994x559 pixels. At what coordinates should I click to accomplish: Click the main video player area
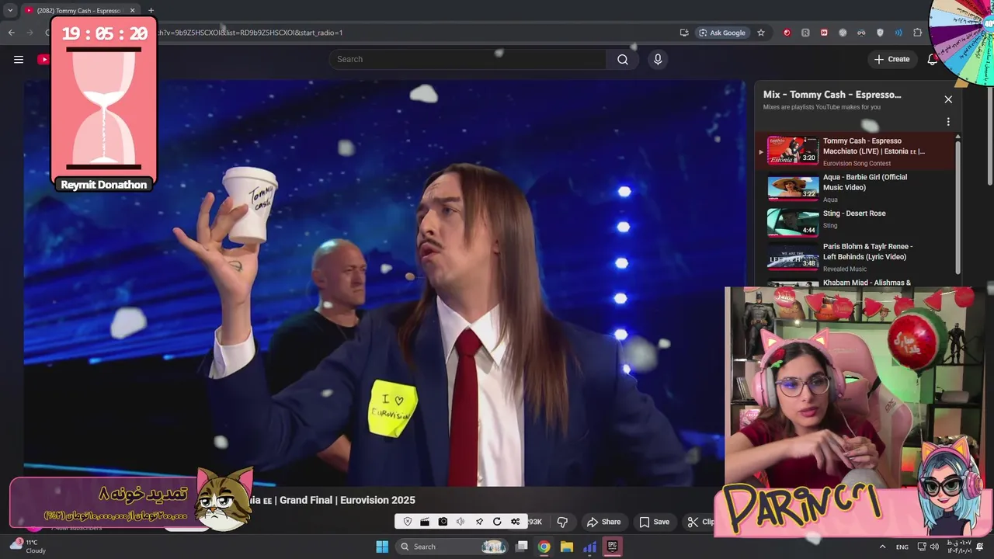384,283
